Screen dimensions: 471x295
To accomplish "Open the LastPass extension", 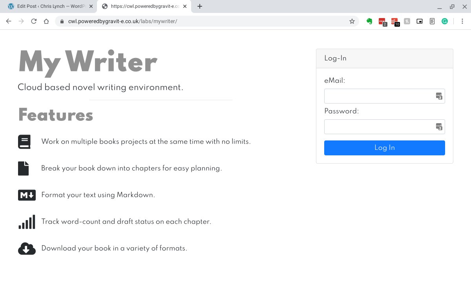I will pyautogui.click(x=382, y=22).
